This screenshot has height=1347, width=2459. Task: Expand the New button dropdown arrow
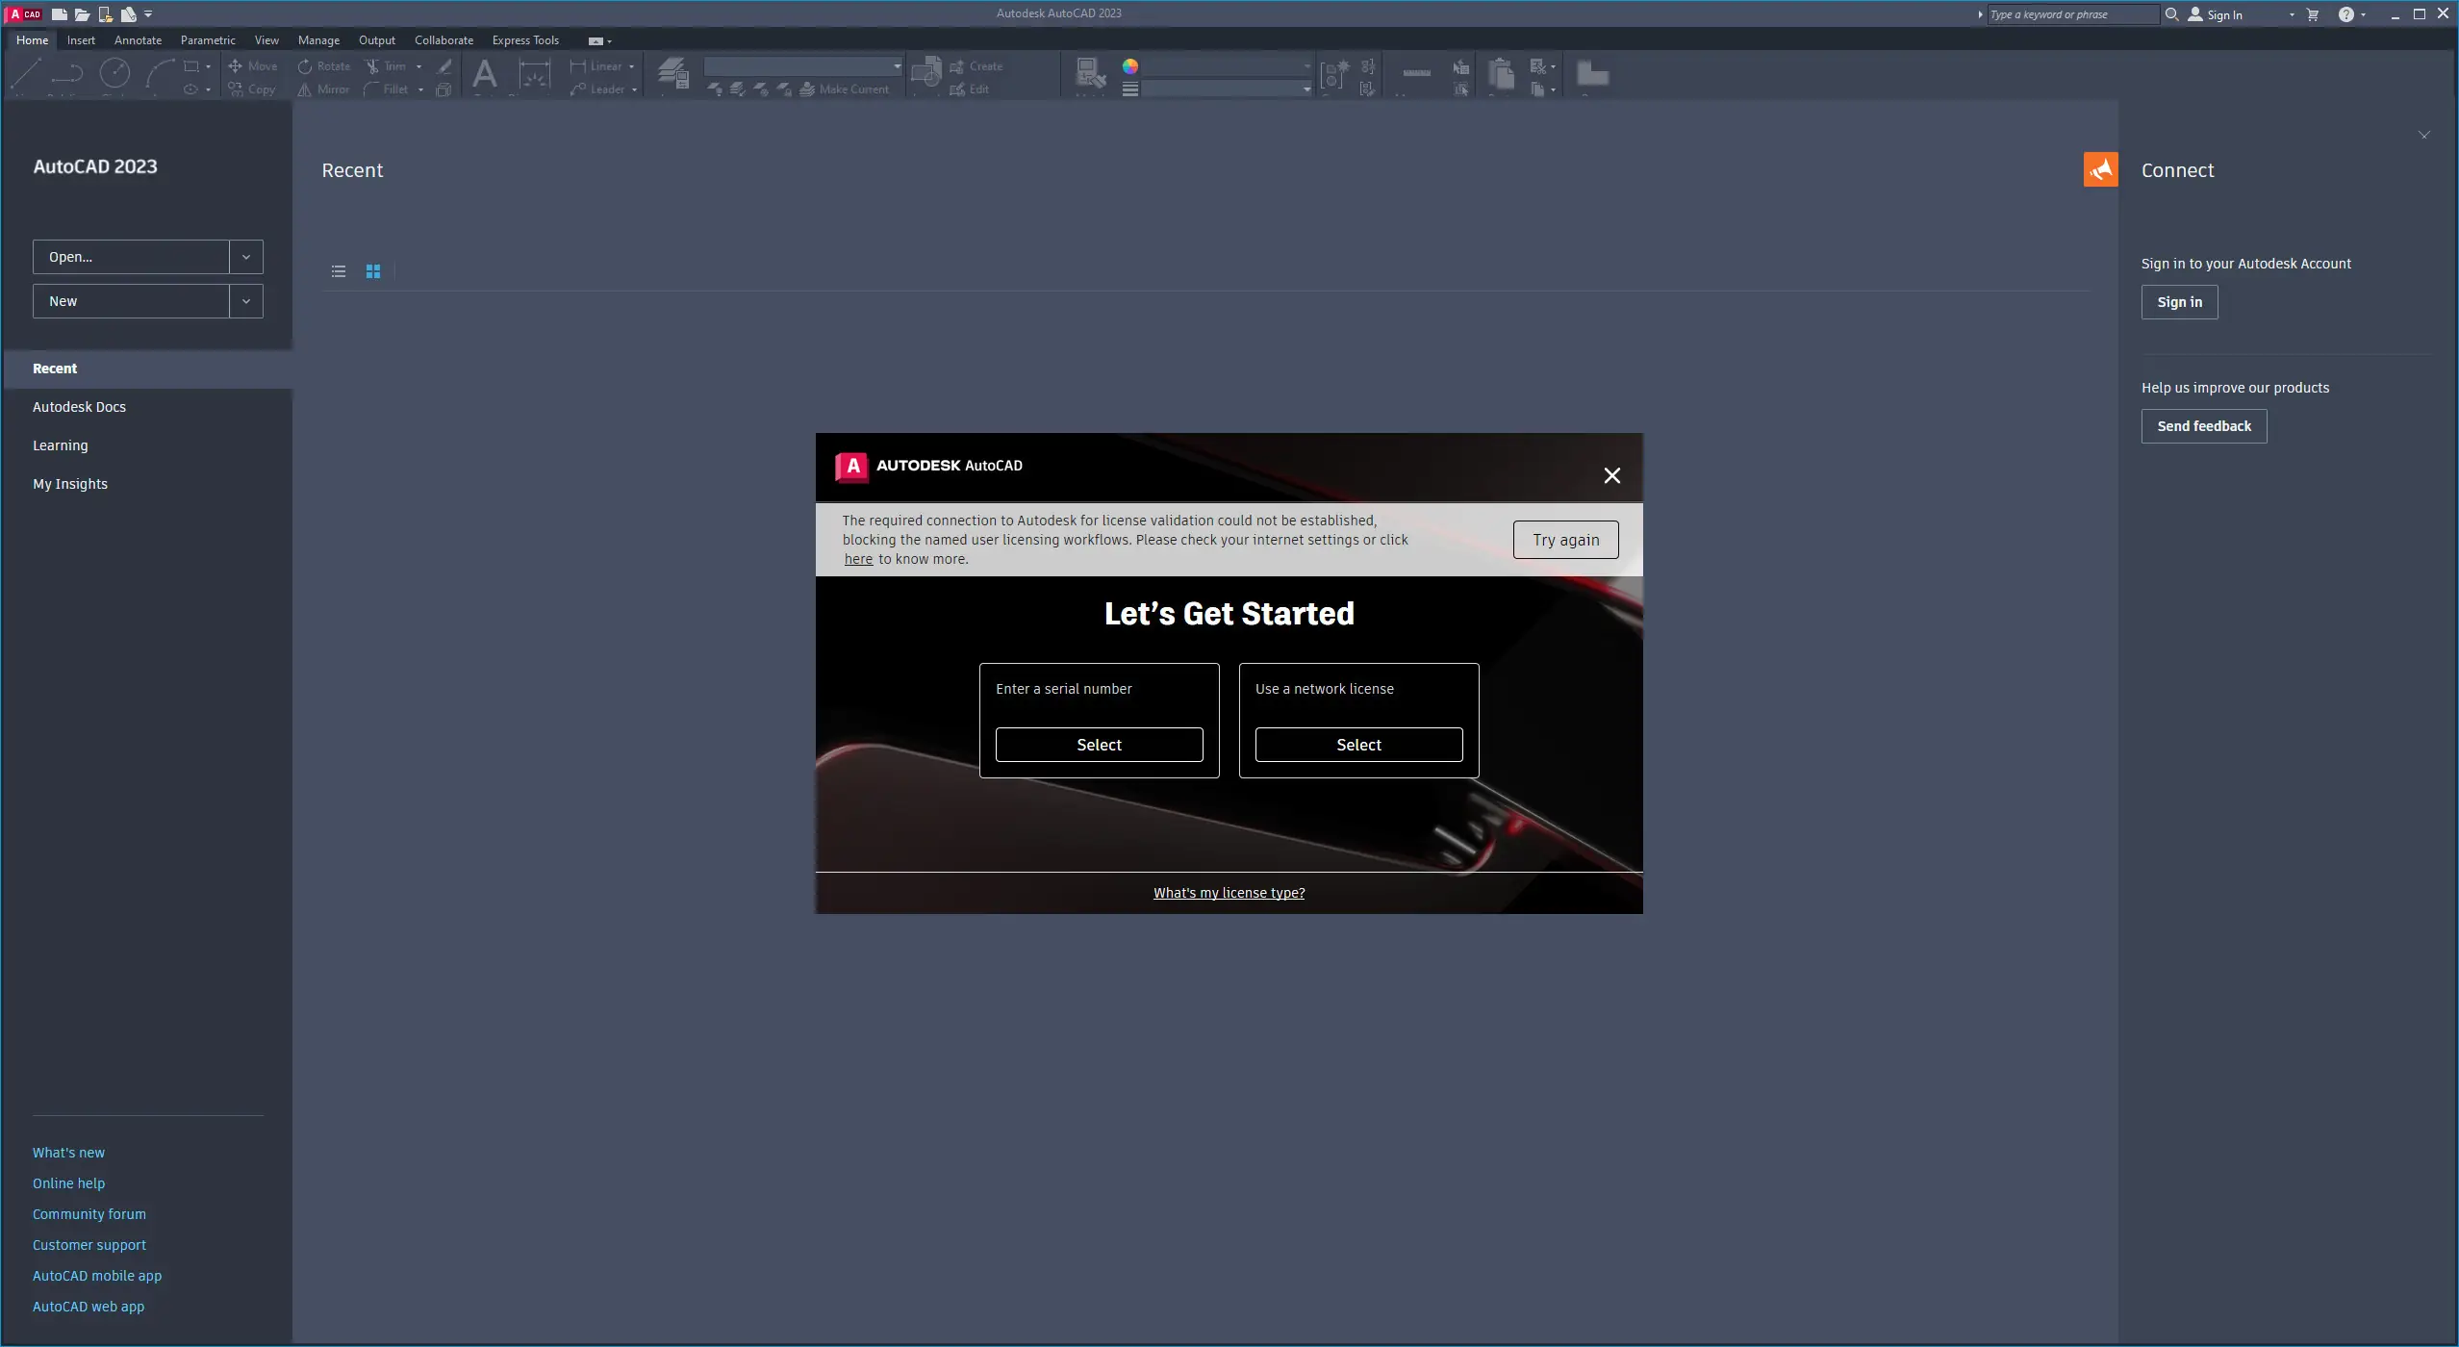pyautogui.click(x=246, y=301)
